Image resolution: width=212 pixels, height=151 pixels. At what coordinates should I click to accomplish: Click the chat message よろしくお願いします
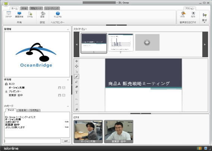click(15, 127)
